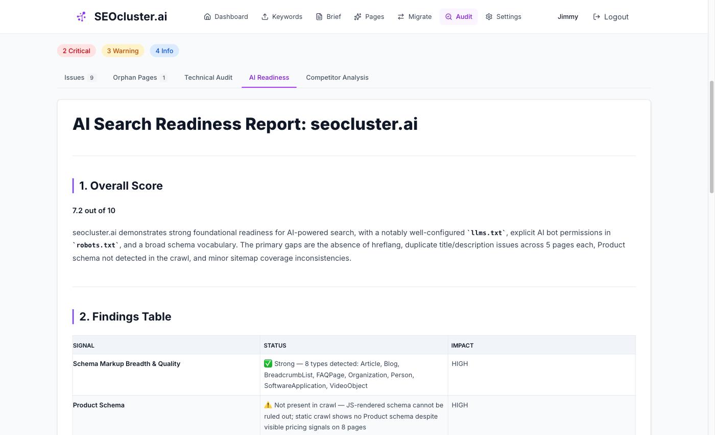Click the 2 Critical badge
Image resolution: width=715 pixels, height=435 pixels.
[77, 51]
